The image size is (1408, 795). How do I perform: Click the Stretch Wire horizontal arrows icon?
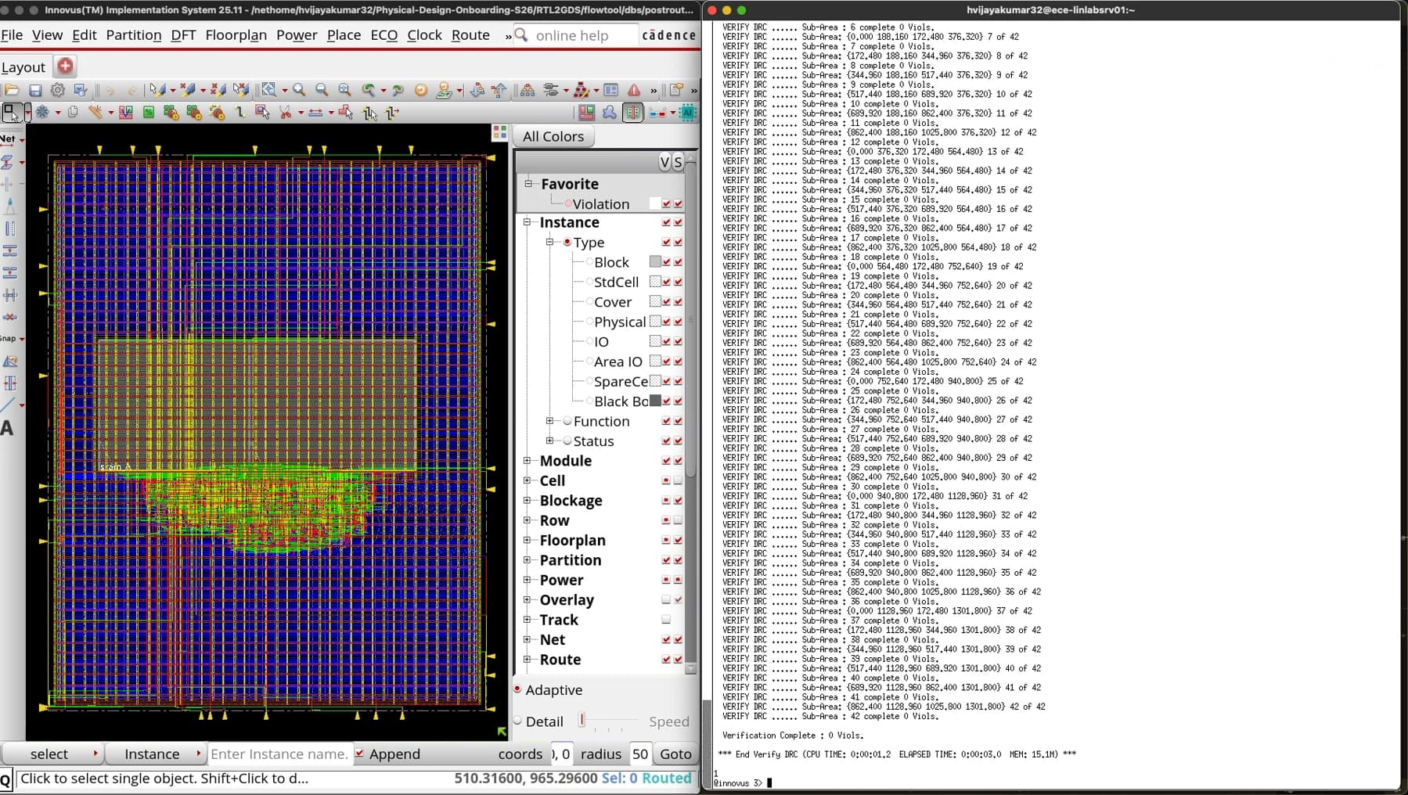315,113
